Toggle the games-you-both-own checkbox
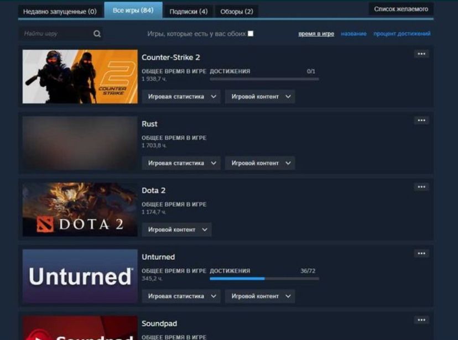This screenshot has width=458, height=340. pos(251,34)
